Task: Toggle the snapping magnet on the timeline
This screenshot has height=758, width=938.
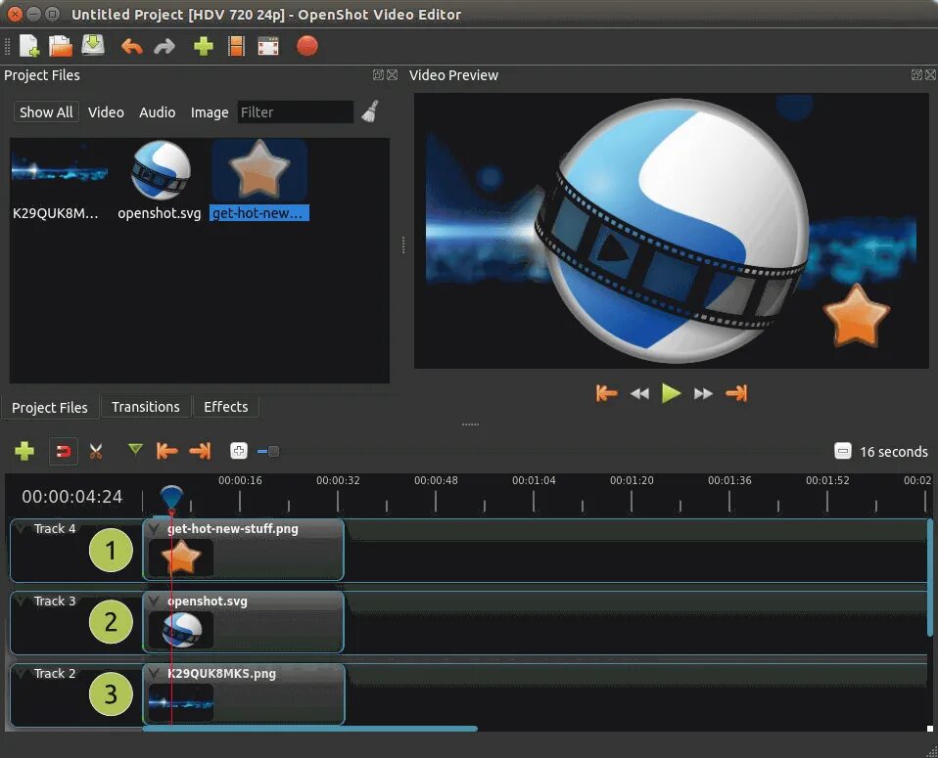Action: pyautogui.click(x=64, y=451)
